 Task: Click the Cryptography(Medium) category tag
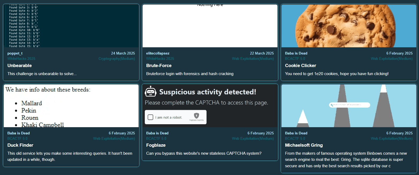click(x=117, y=59)
